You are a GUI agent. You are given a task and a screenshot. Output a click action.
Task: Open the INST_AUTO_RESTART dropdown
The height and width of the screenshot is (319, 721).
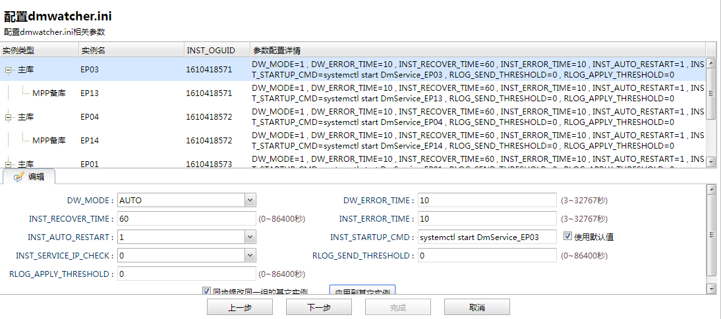click(x=250, y=237)
